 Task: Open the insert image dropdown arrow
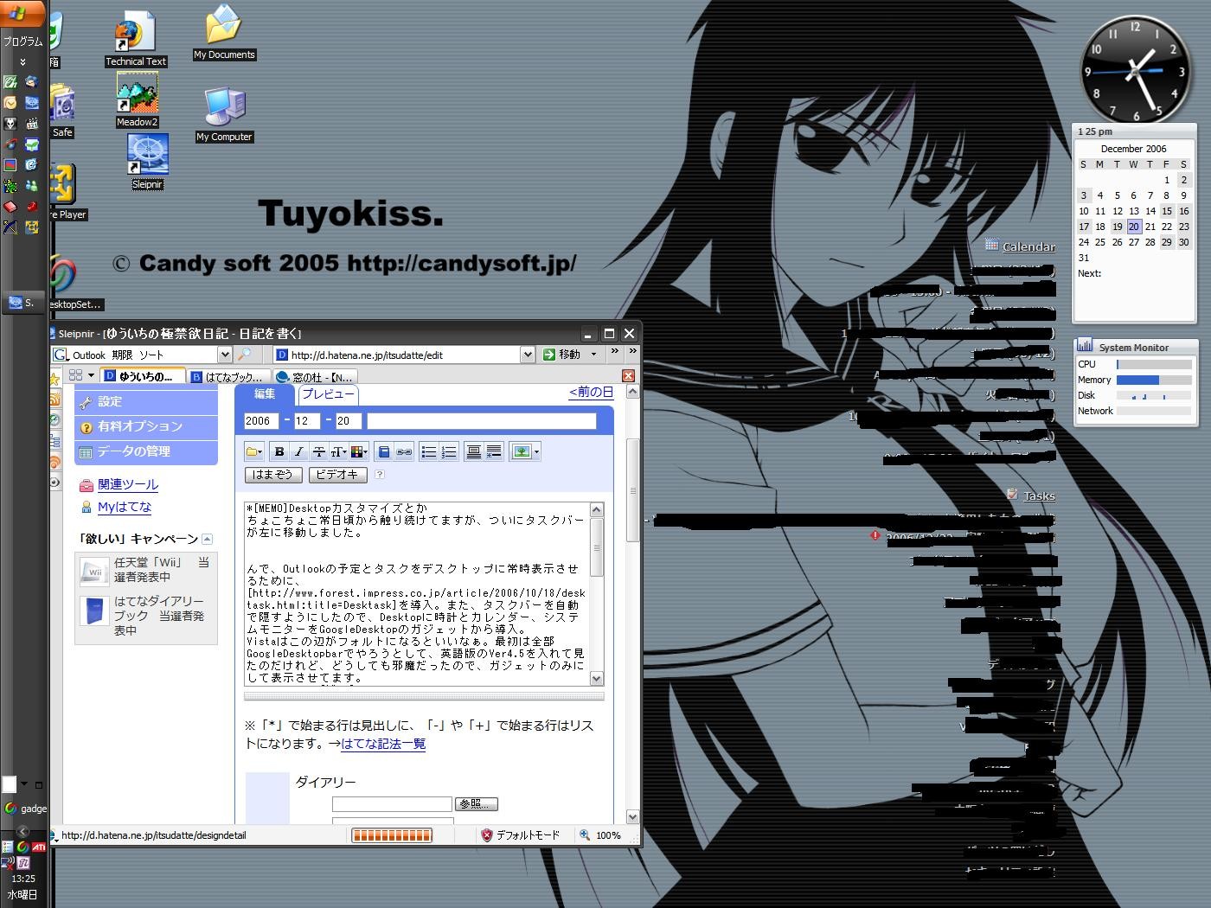tap(536, 451)
